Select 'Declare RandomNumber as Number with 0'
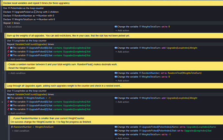Viewport: 223px width, 140px height. pyautogui.click(x=28, y=16)
